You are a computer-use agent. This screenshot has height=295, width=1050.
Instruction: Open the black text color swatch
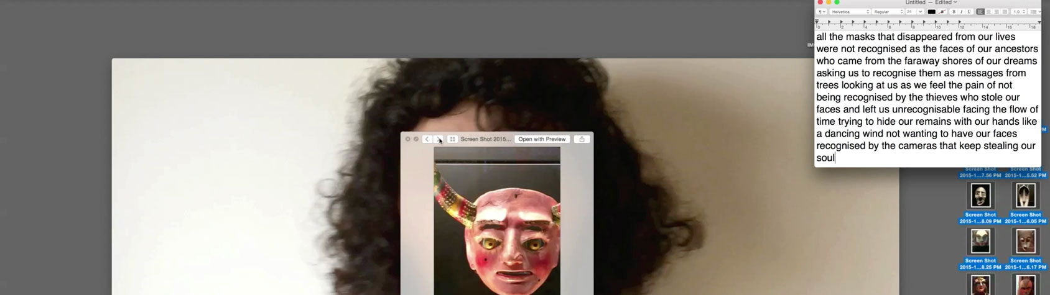pos(931,12)
